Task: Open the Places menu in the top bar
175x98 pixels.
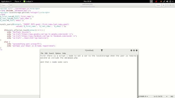Action: 18,1
